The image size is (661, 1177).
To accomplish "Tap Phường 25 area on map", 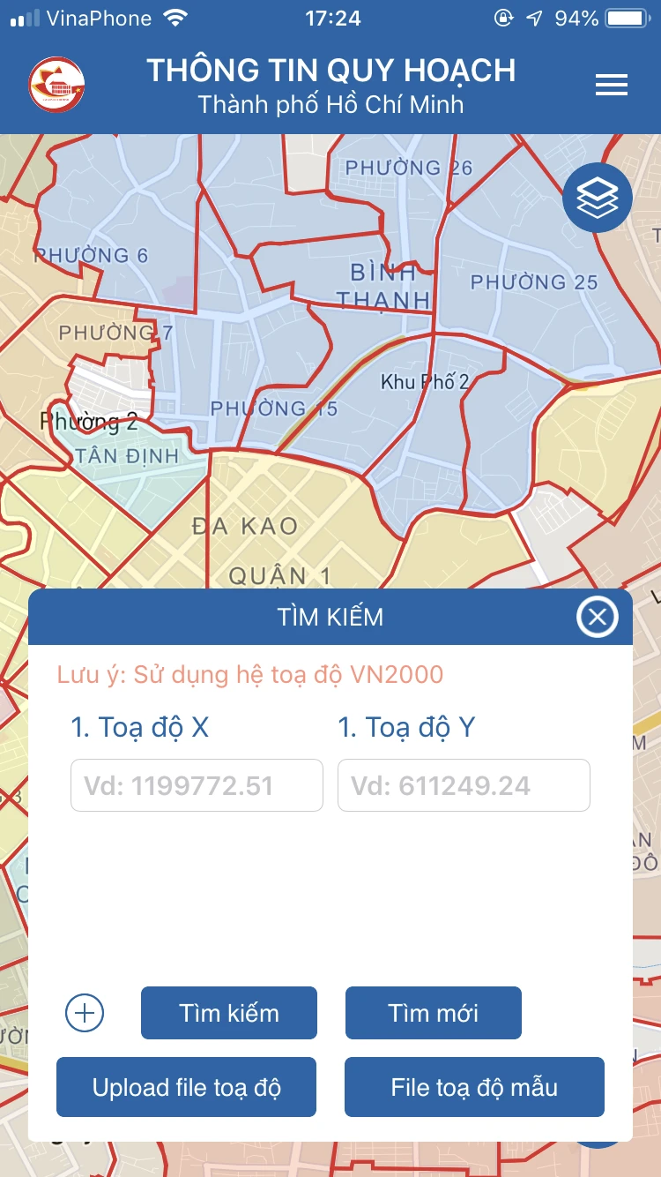I will tap(534, 282).
